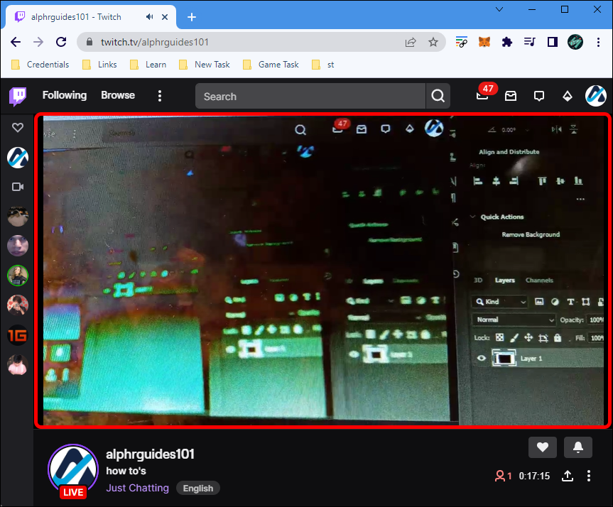Click Remove Background in the stream video
The width and height of the screenshot is (613, 507).
(x=531, y=234)
